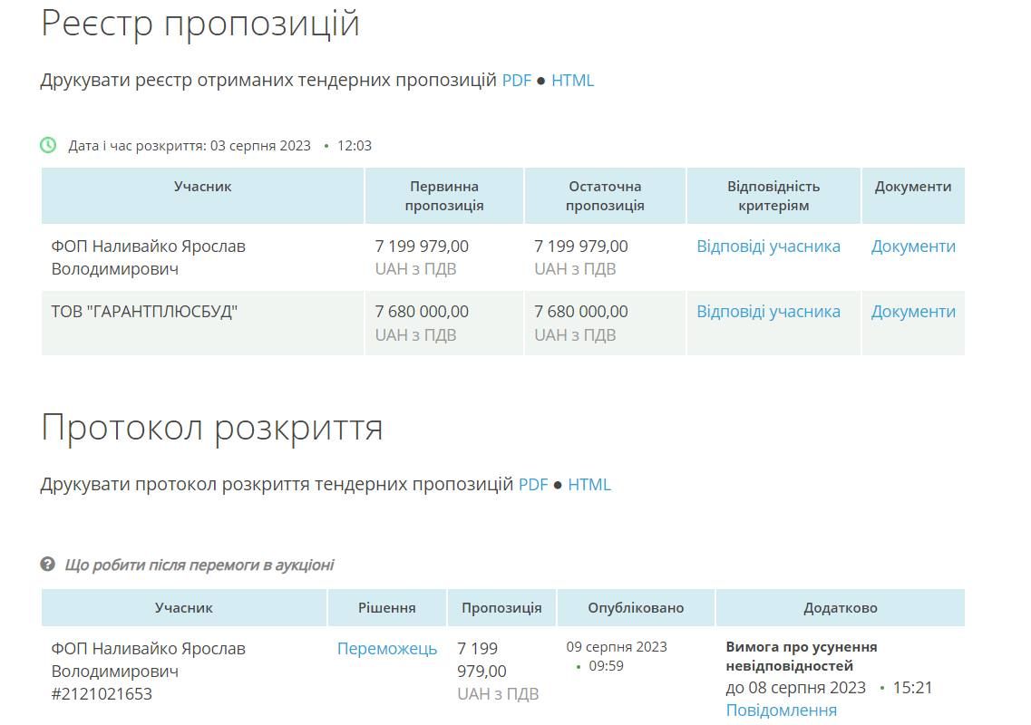Open the Повідомлення link

[x=781, y=710]
